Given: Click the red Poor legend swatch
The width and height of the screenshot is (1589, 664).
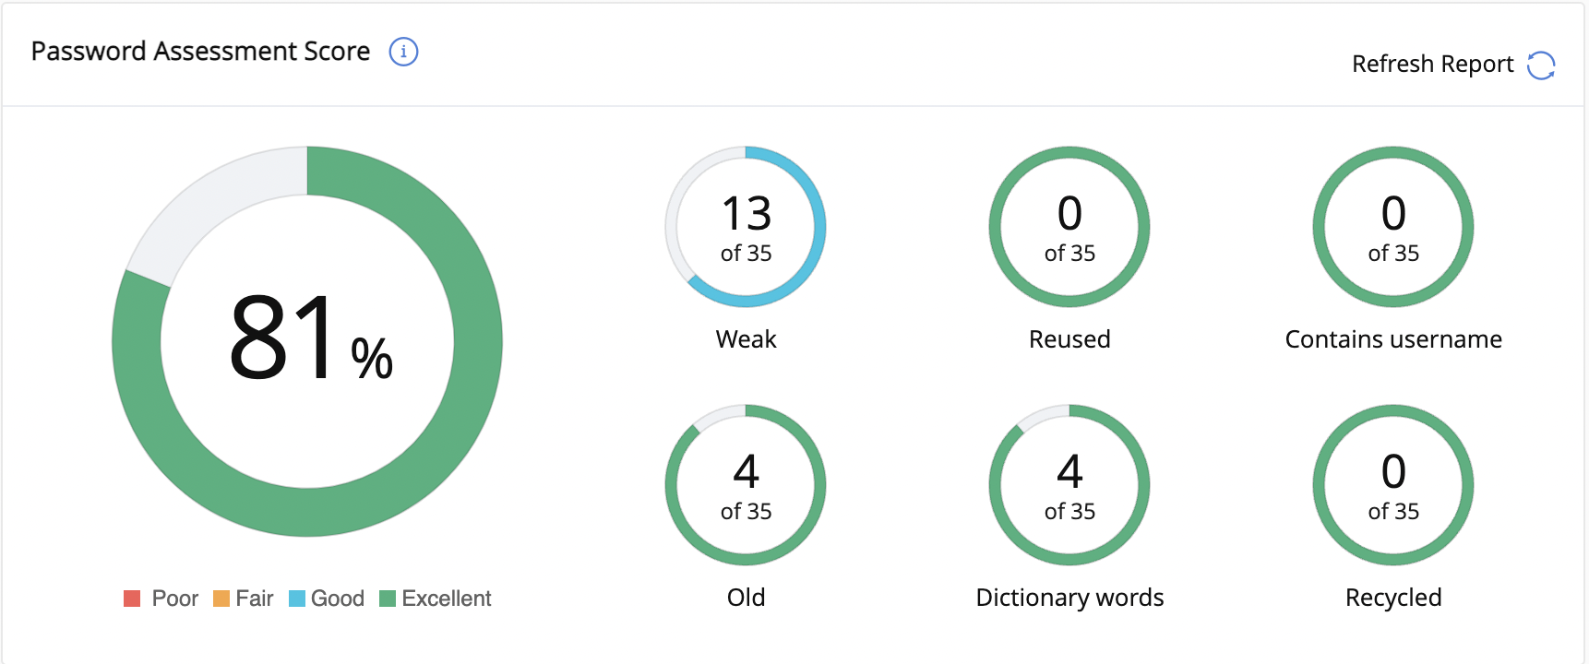Looking at the screenshot, I should point(132,599).
